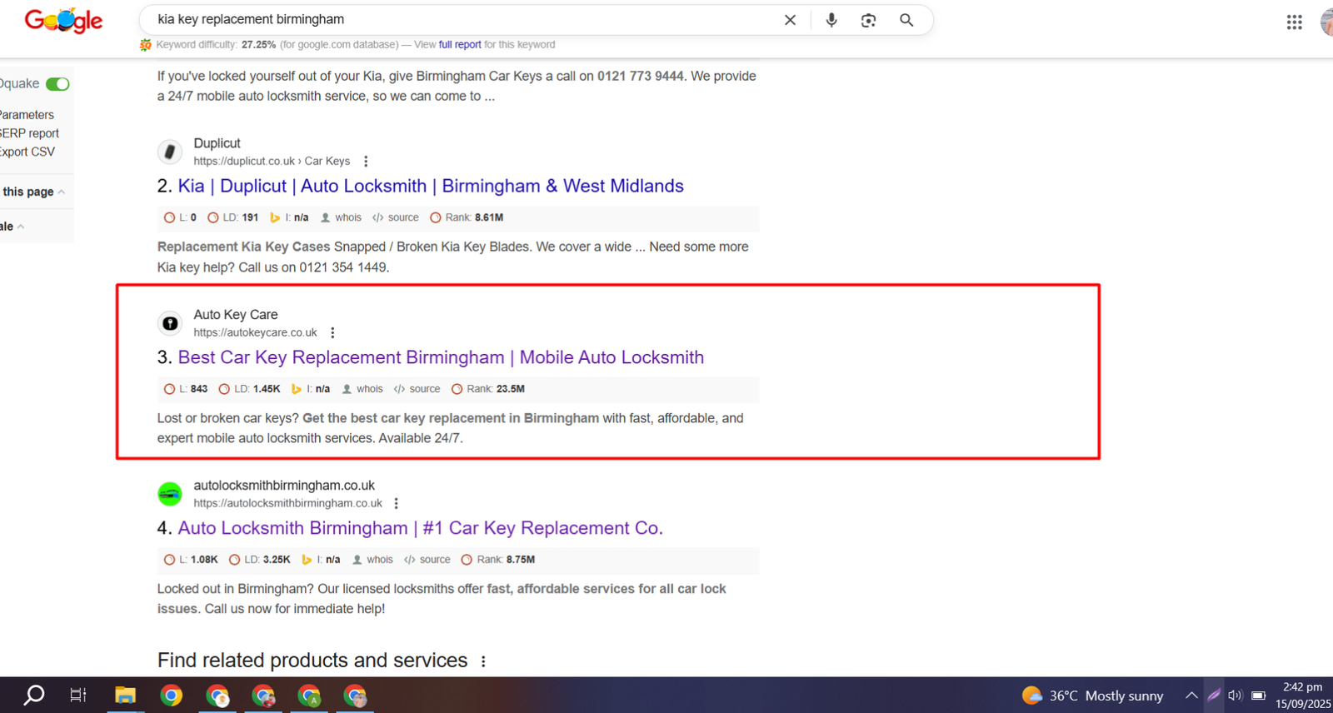Open the system volume control
The image size is (1333, 713).
[1235, 696]
